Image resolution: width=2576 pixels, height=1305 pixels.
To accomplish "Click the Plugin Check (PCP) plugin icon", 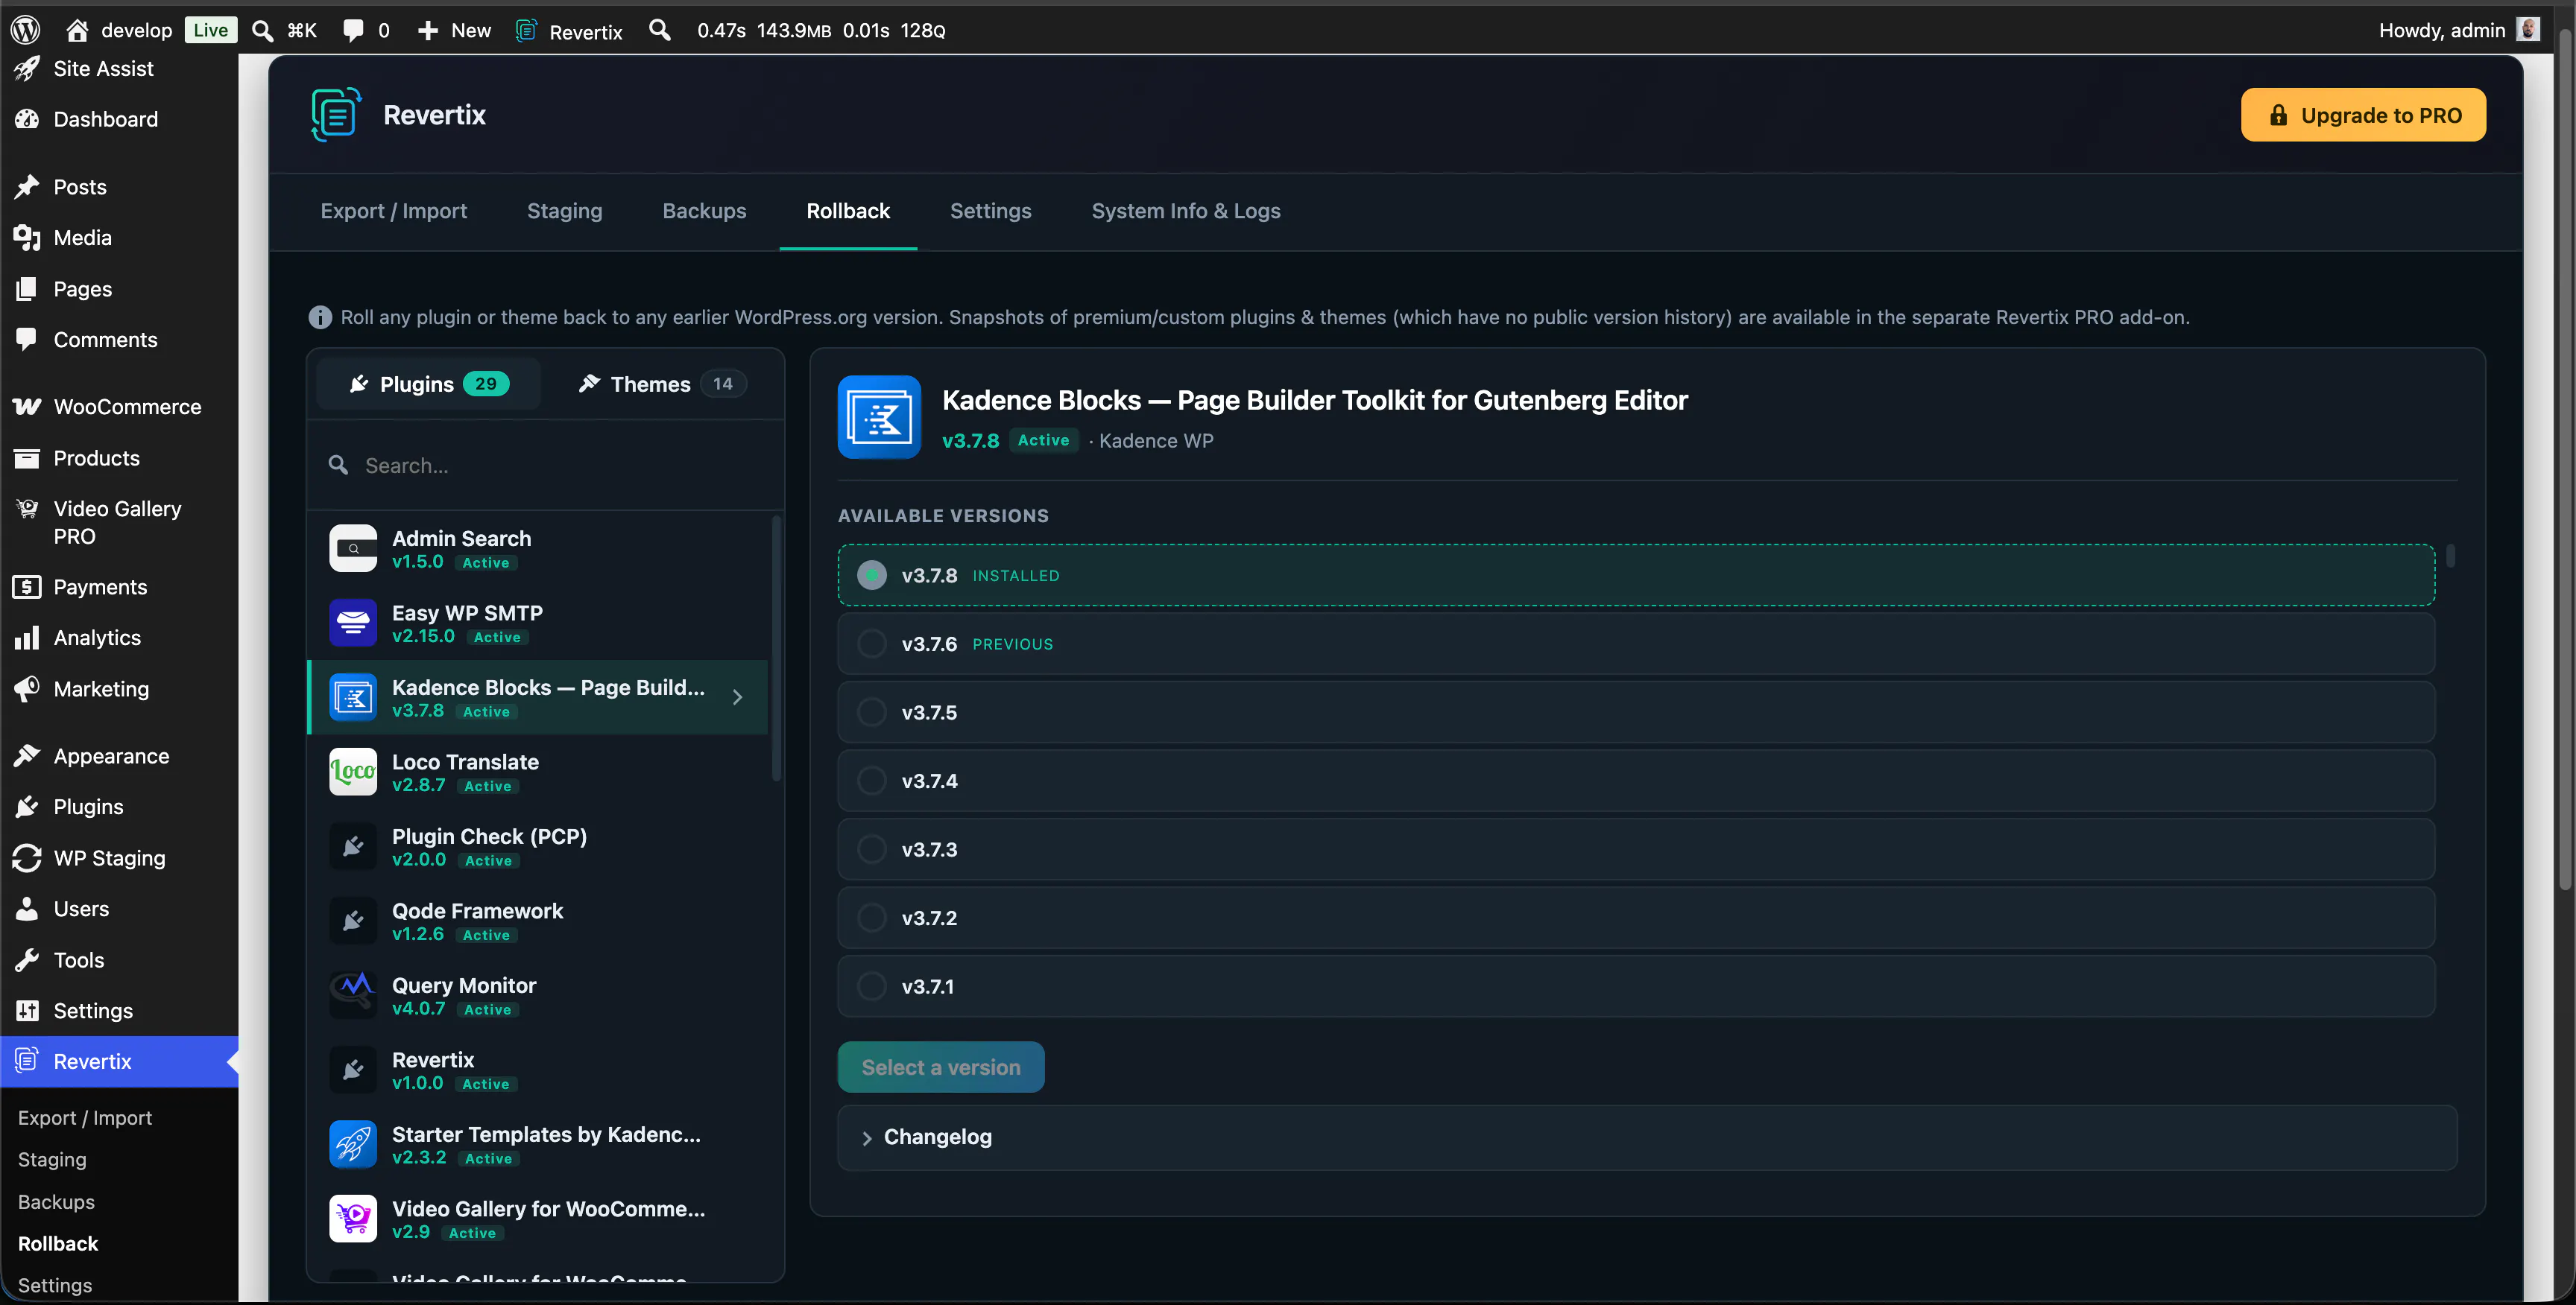I will click(353, 846).
